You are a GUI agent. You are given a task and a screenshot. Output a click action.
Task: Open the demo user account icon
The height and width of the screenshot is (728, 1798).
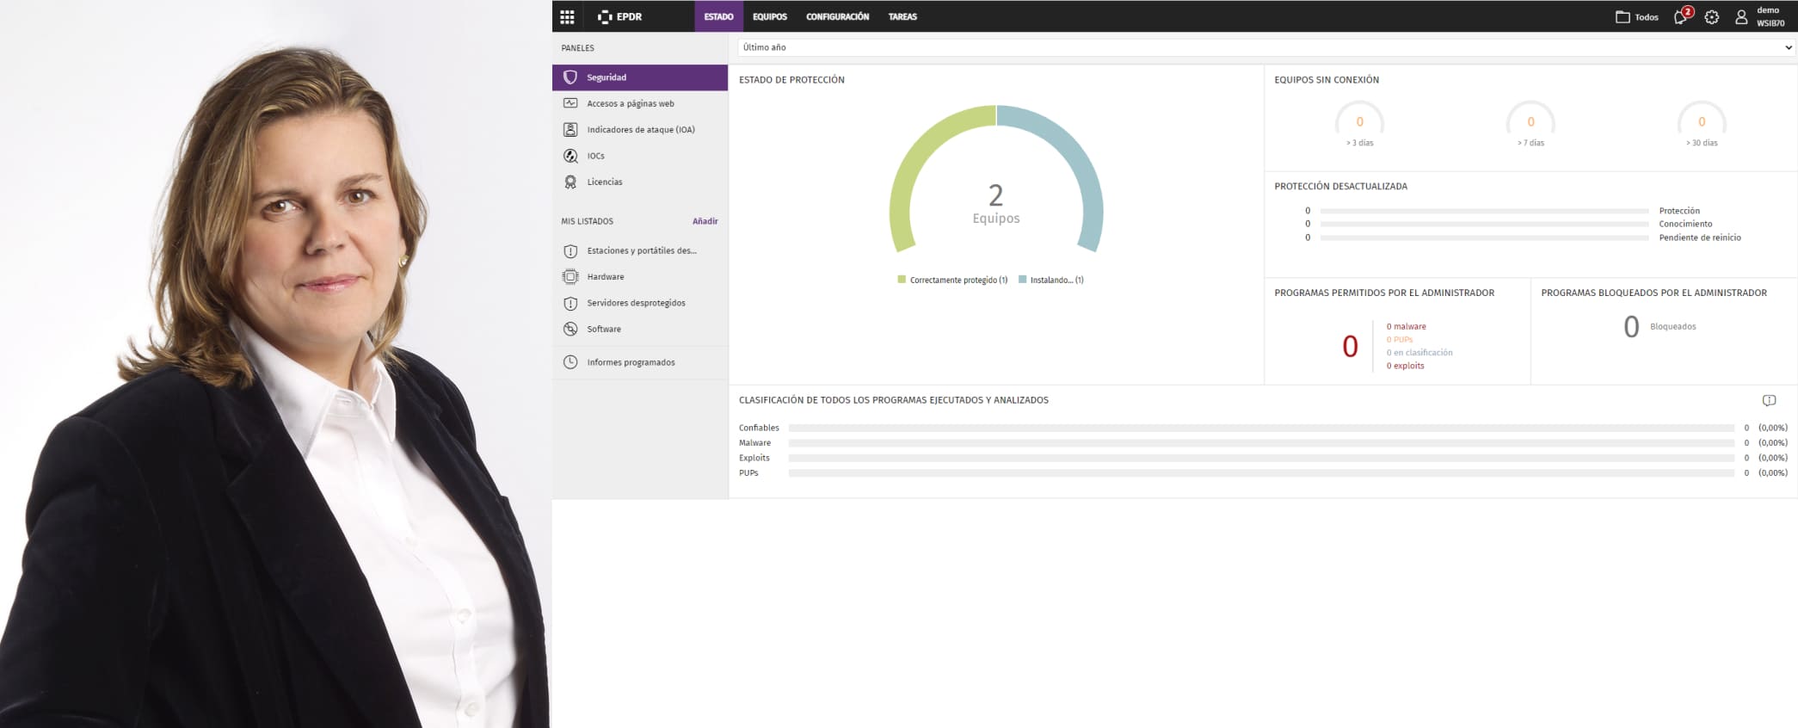(x=1741, y=17)
